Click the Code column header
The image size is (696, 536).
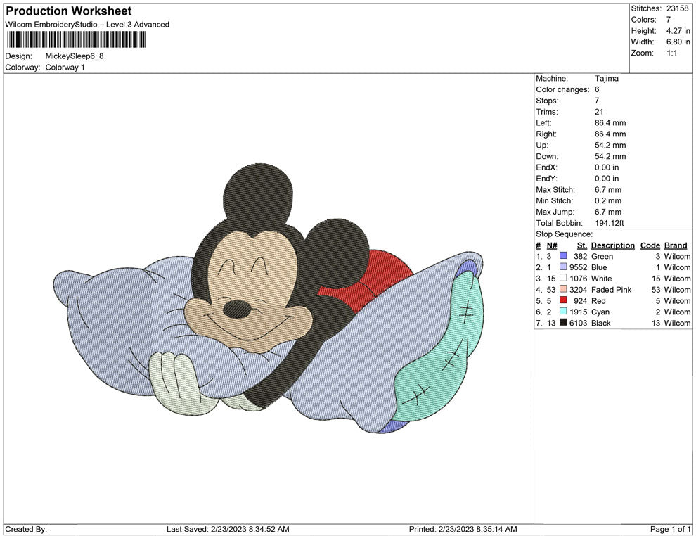(x=650, y=245)
